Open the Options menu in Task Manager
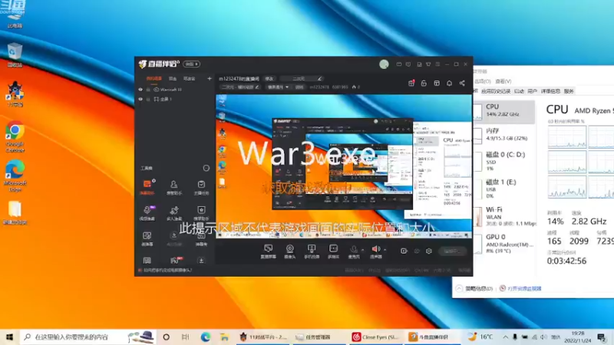This screenshot has height=345, width=614. pos(483,81)
